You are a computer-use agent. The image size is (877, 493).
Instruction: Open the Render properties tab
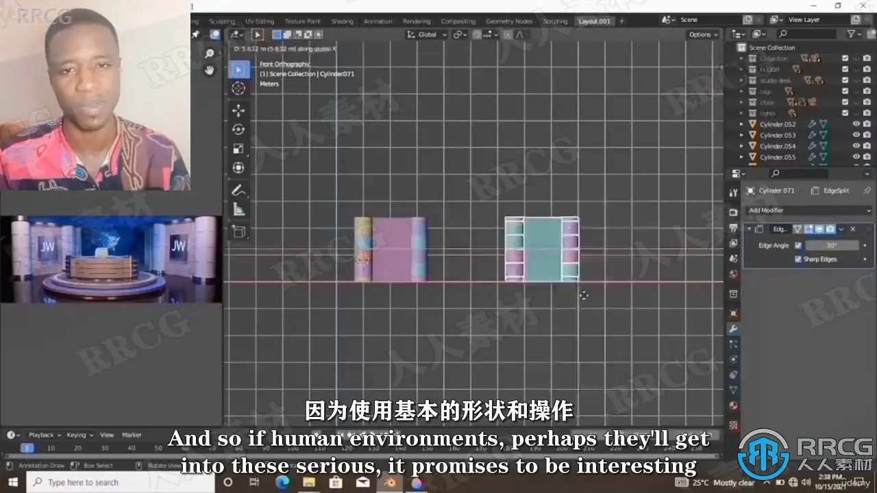(x=734, y=212)
